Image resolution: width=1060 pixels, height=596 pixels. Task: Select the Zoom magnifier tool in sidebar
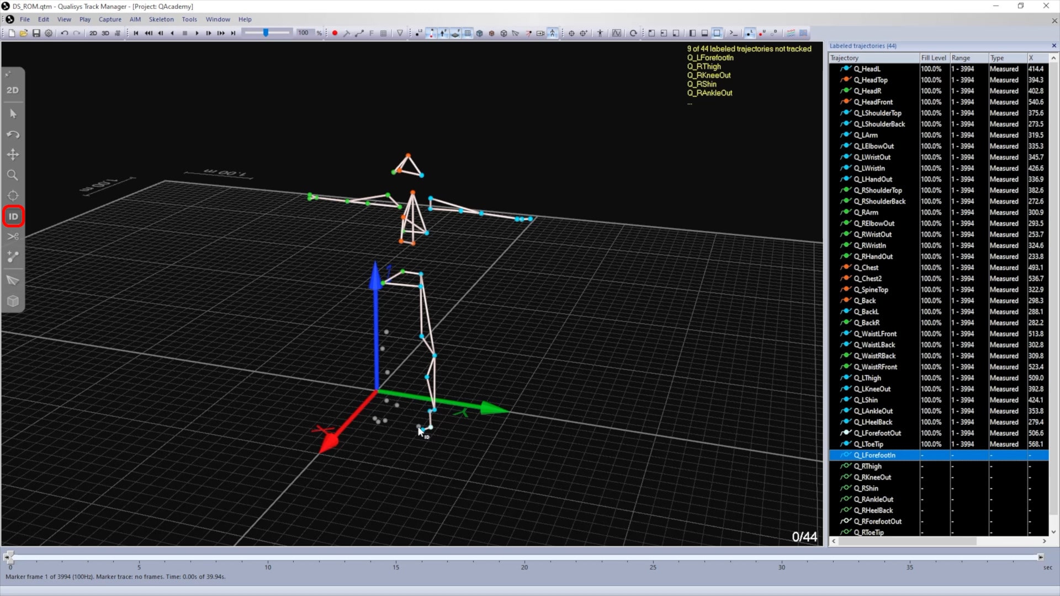point(13,175)
